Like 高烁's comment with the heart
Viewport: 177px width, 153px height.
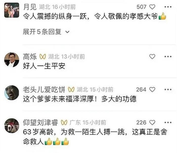[x=152, y=56]
